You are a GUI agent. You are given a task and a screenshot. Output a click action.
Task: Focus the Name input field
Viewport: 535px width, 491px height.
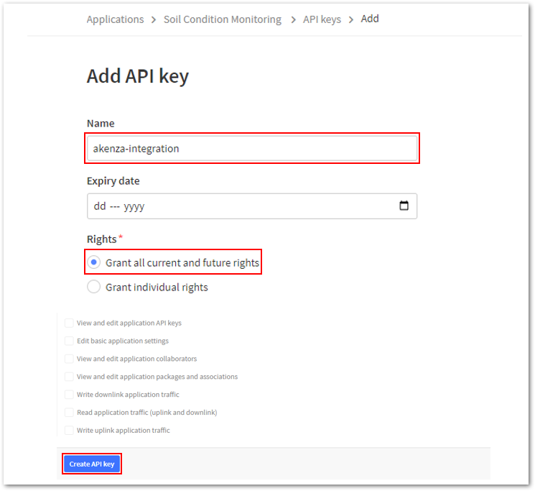click(x=252, y=148)
